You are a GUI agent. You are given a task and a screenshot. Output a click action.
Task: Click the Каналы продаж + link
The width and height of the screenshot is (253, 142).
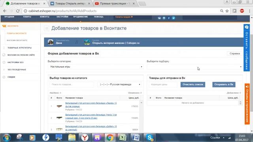point(124,17)
